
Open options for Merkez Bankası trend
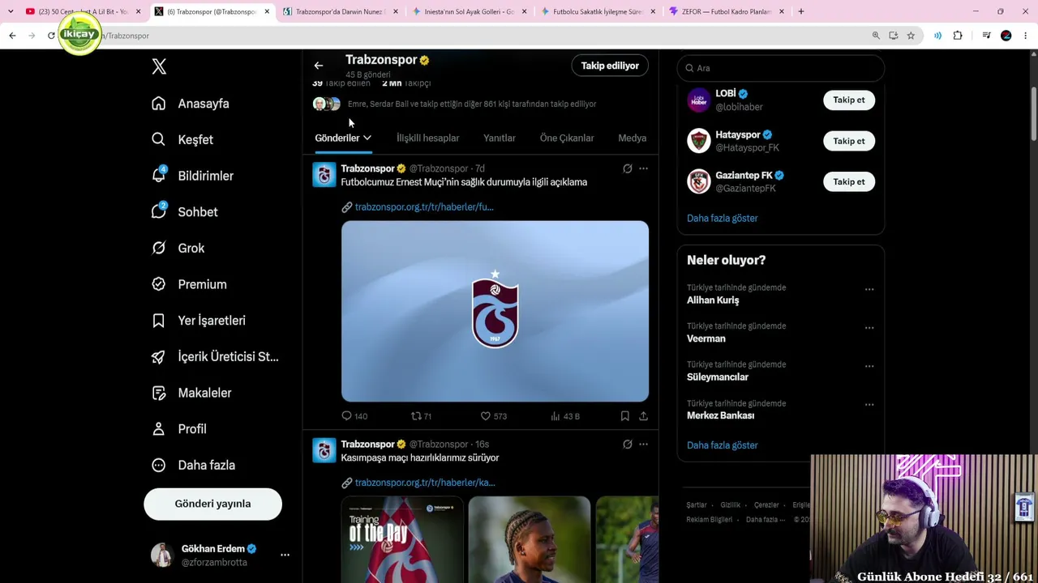tap(869, 405)
